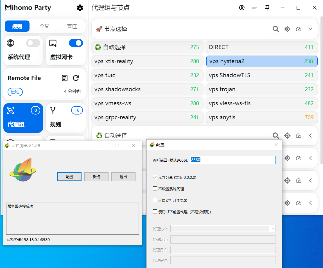
Task: Check 不设置系统代理 checkbox
Action: [x=155, y=189]
